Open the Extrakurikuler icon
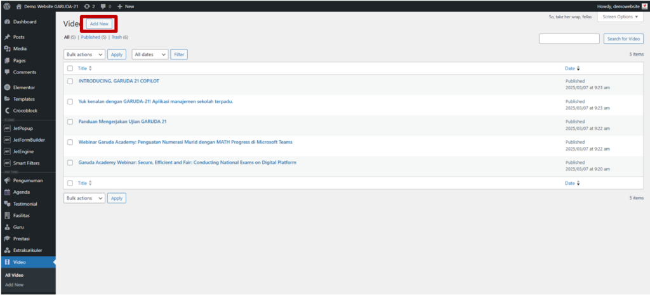This screenshot has width=650, height=295. [x=7, y=251]
